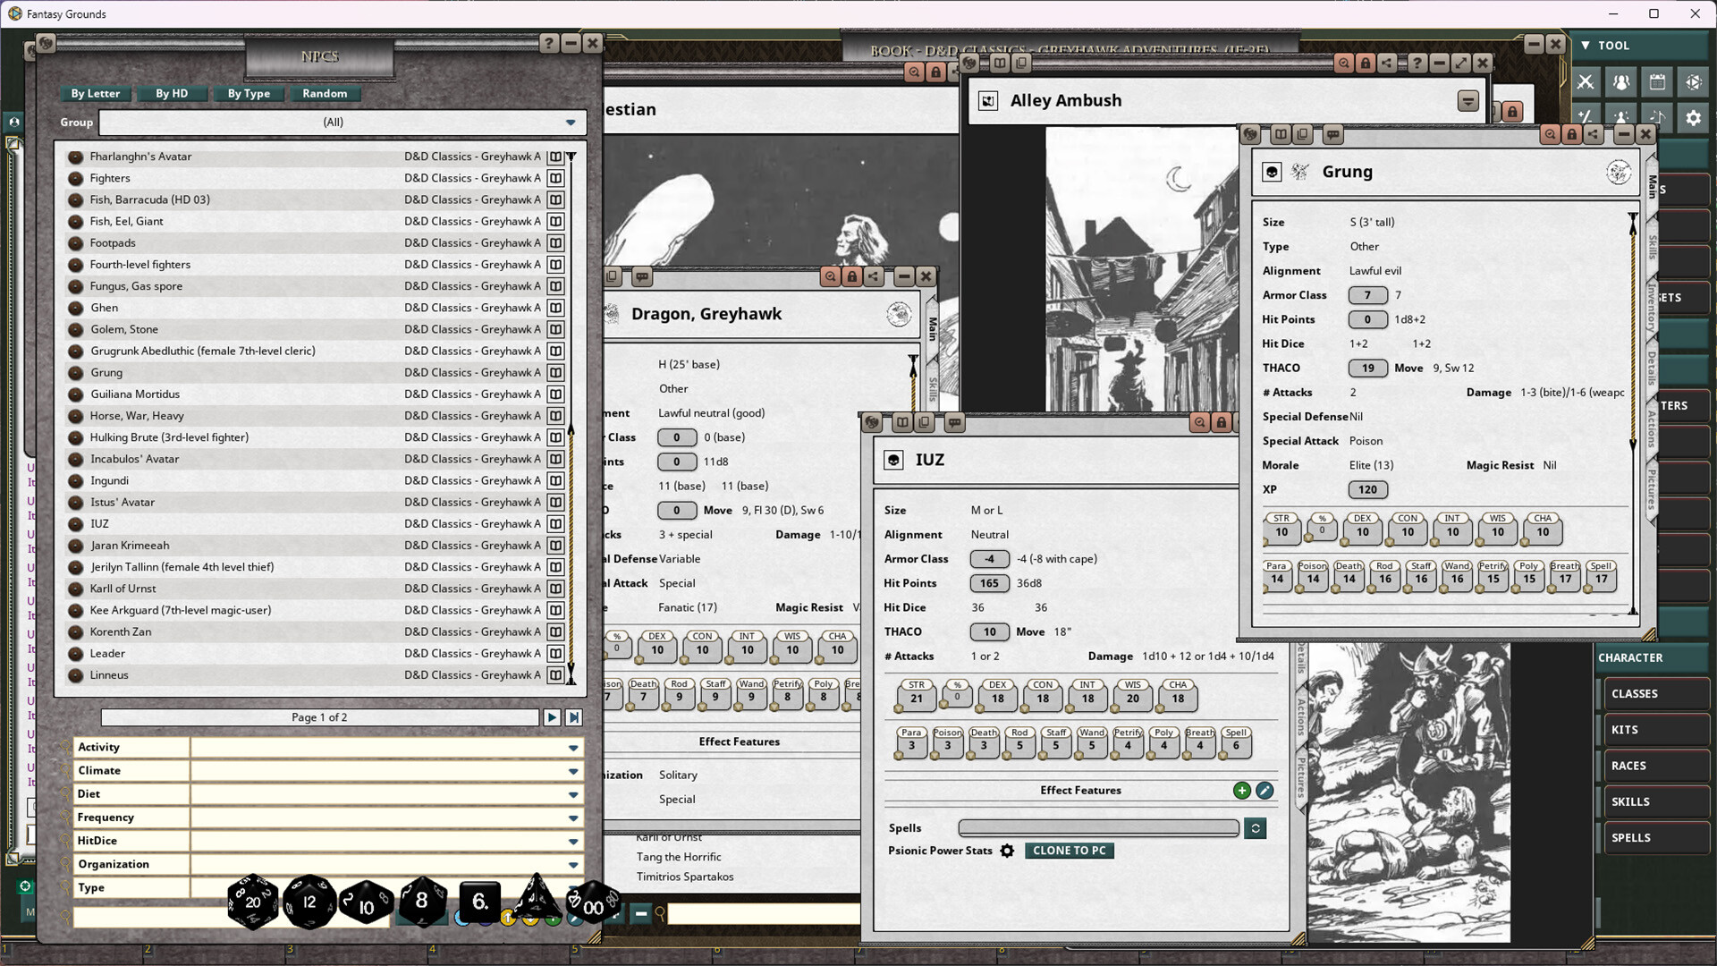Image resolution: width=1717 pixels, height=966 pixels.
Task: Expand the Climate filter dropdown
Action: click(x=573, y=770)
